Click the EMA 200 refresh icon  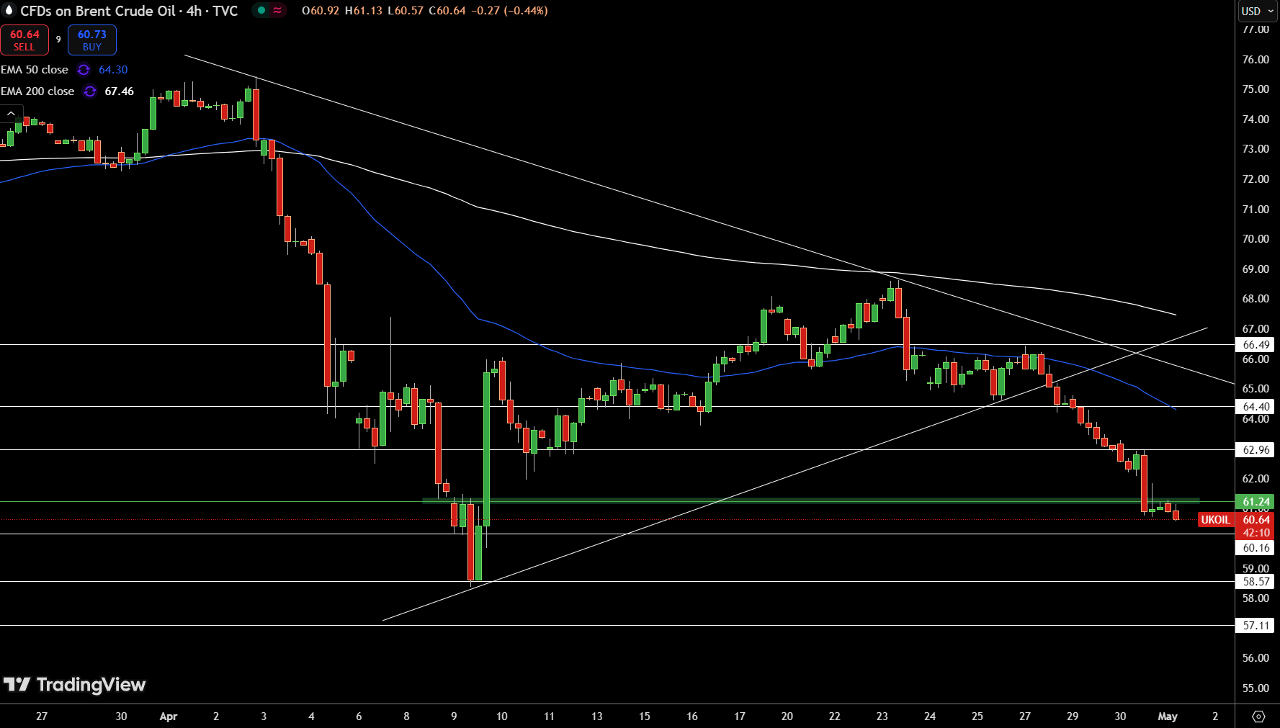[90, 91]
